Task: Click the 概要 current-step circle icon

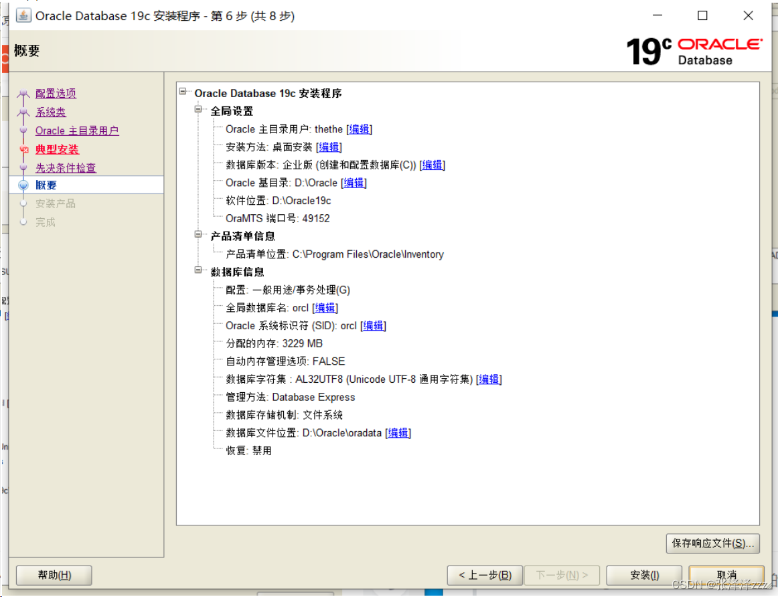Action: (23, 185)
